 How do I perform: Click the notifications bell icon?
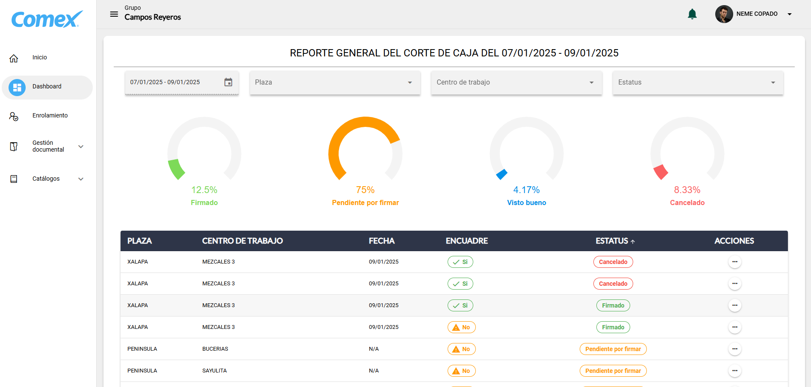[692, 14]
